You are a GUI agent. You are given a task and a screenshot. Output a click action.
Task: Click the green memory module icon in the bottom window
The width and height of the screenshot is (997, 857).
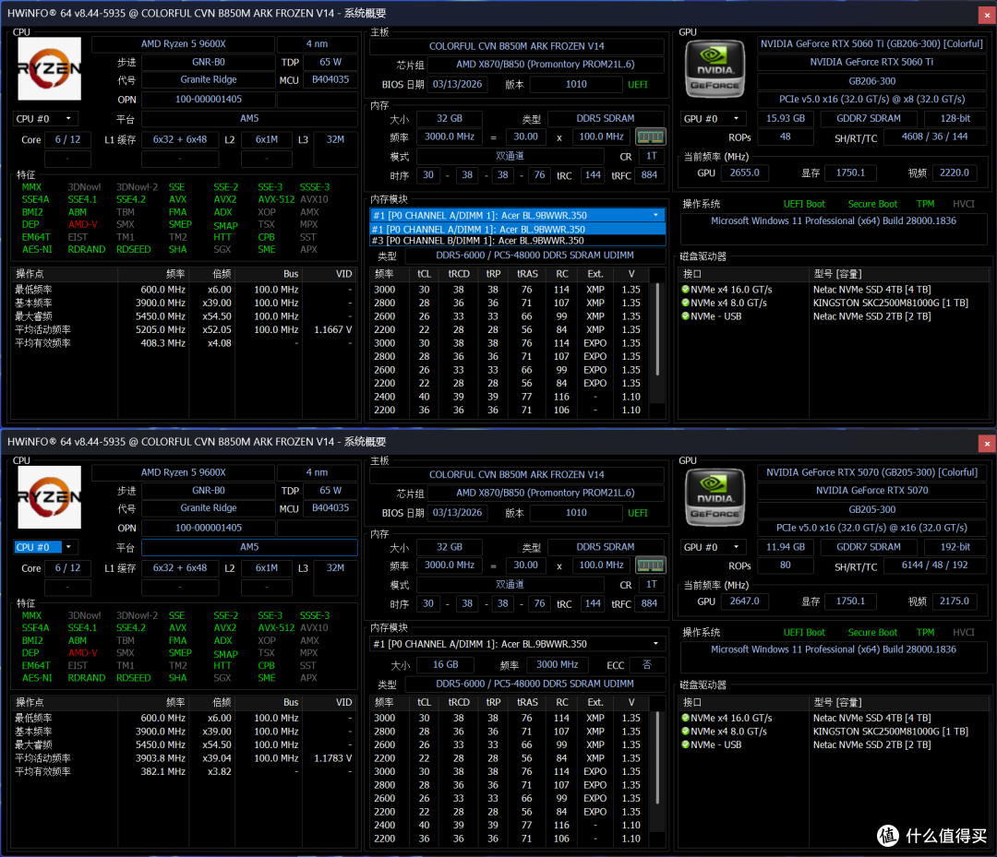click(650, 565)
